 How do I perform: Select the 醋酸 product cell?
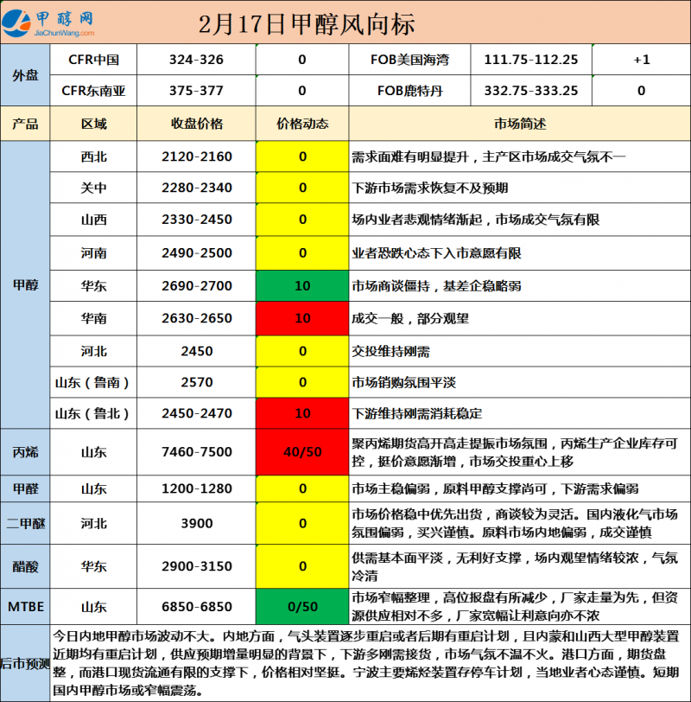pos(25,566)
